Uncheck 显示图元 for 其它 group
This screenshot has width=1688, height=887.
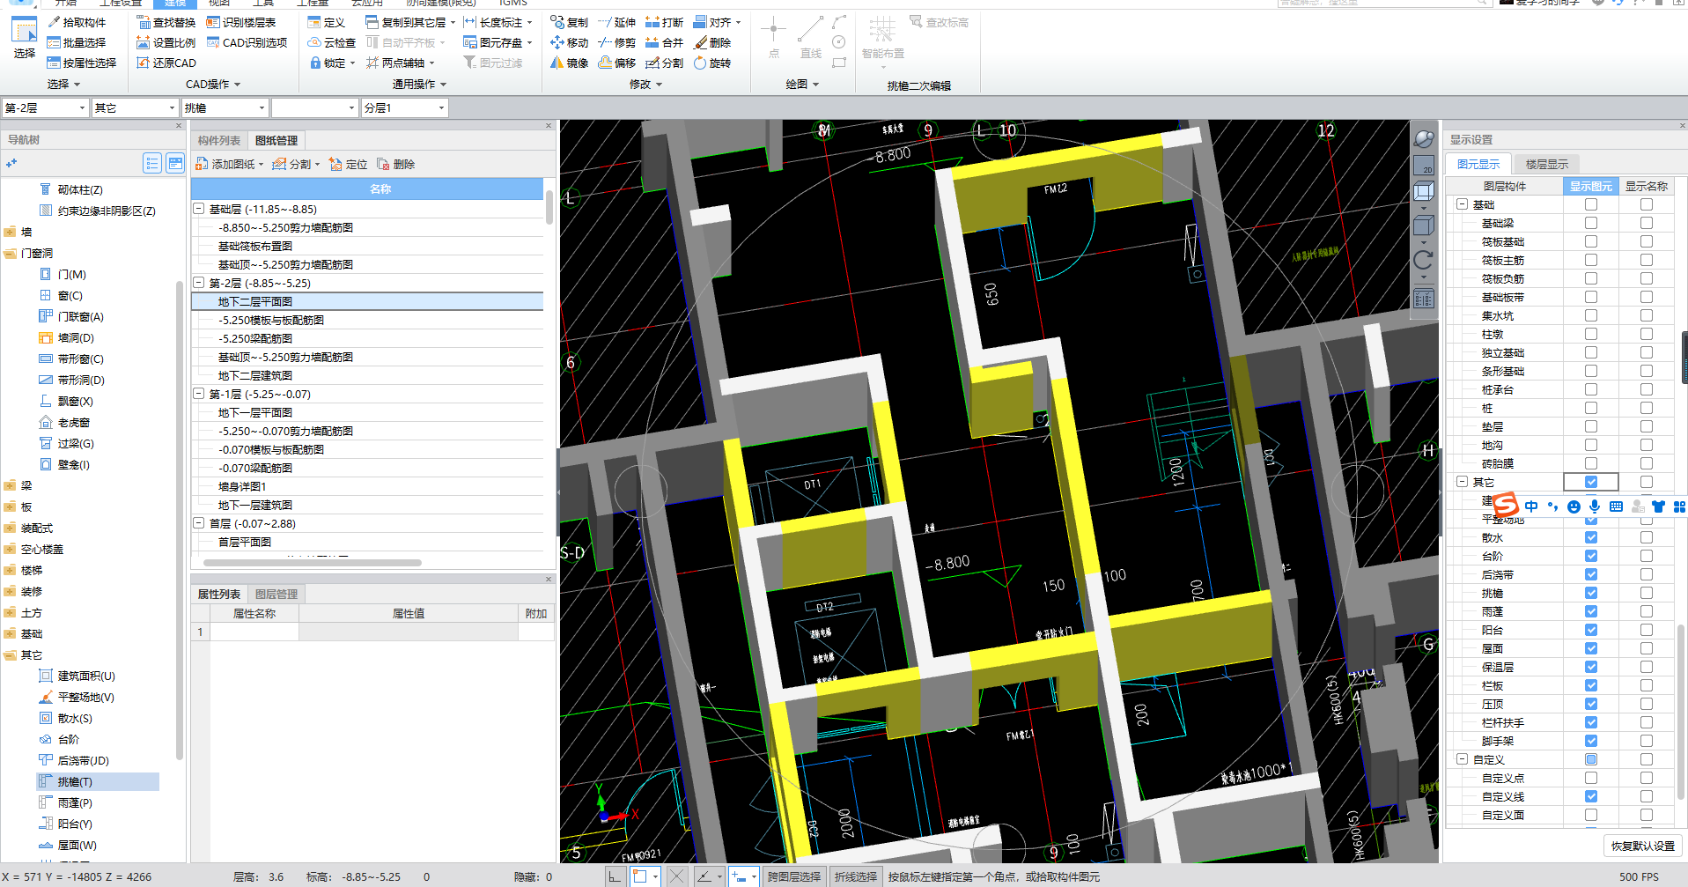1590,482
